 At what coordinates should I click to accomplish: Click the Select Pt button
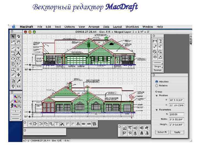(x=162, y=132)
